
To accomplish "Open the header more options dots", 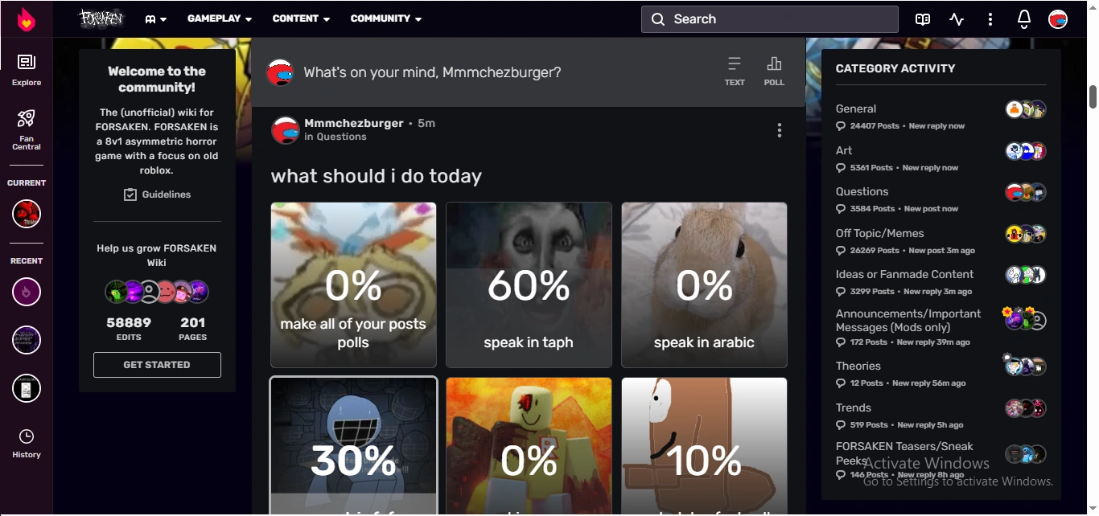I will point(990,19).
